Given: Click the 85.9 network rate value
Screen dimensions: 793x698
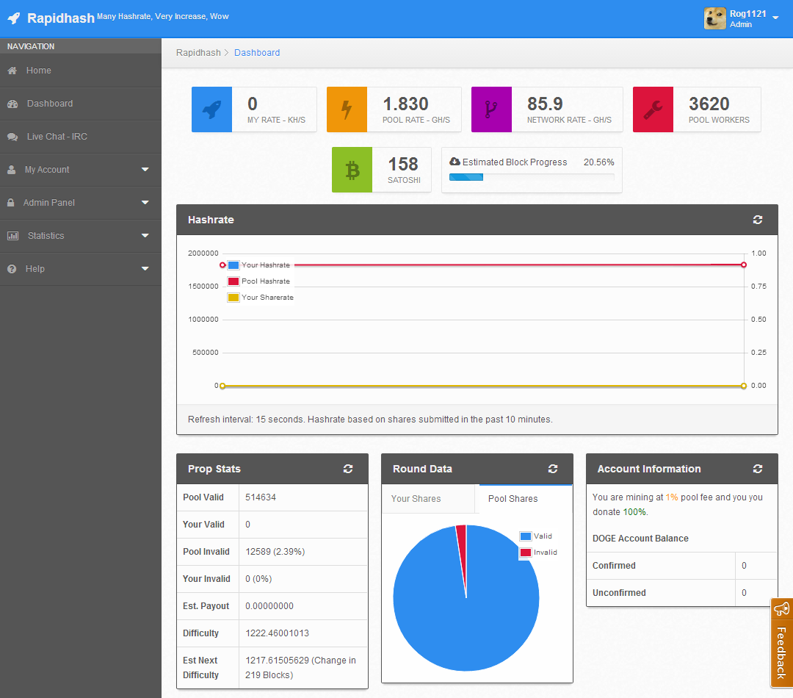Looking at the screenshot, I should 545,104.
